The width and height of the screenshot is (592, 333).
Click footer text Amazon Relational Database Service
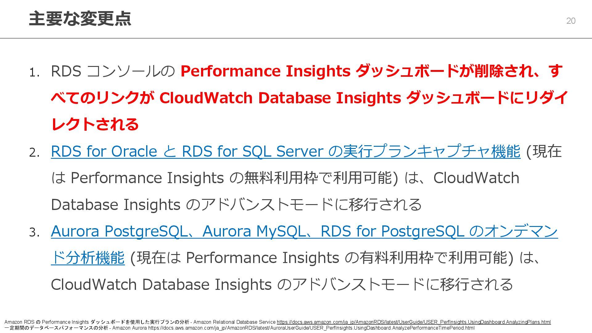[x=234, y=322]
